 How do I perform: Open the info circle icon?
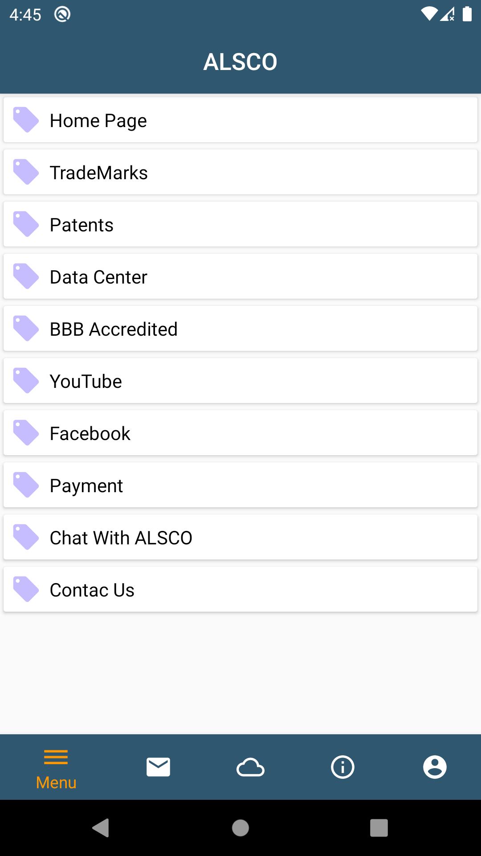coord(342,767)
